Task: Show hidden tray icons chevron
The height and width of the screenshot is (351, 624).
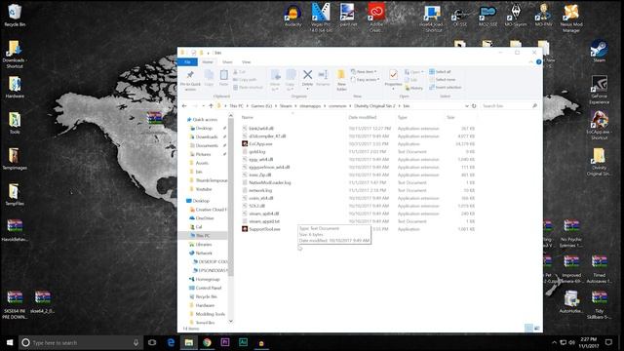Action: point(554,342)
